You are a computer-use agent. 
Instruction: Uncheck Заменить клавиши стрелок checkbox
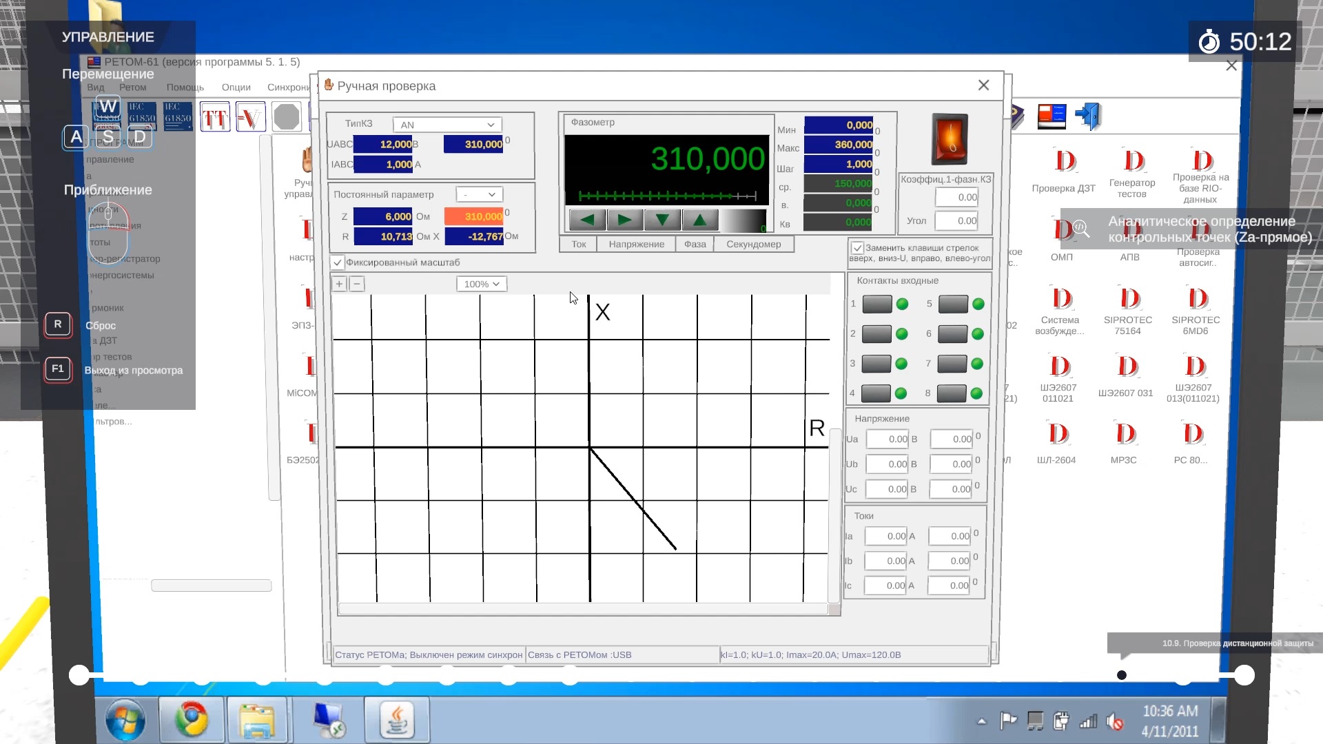(857, 248)
